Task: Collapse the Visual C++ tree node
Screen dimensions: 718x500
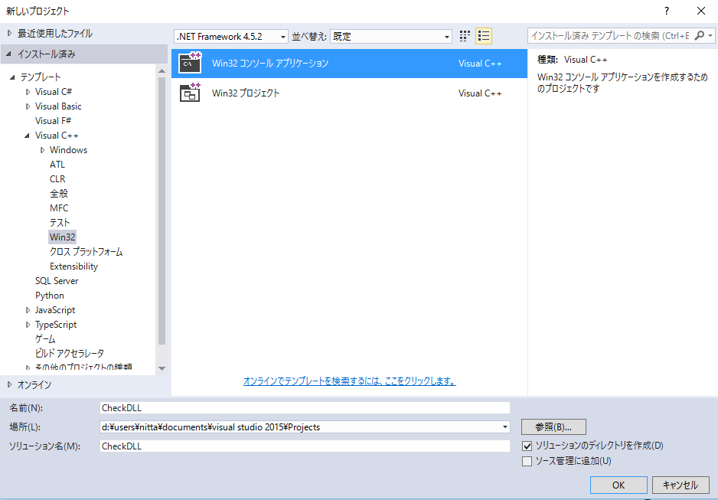Action: (28, 136)
